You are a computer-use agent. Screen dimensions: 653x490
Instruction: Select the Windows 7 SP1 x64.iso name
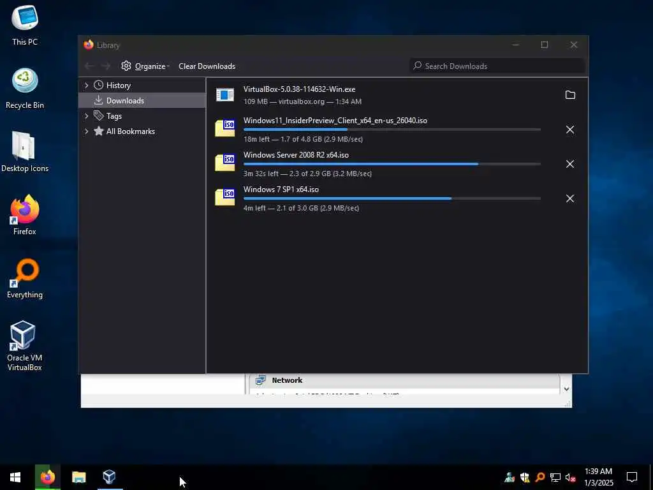pos(281,189)
